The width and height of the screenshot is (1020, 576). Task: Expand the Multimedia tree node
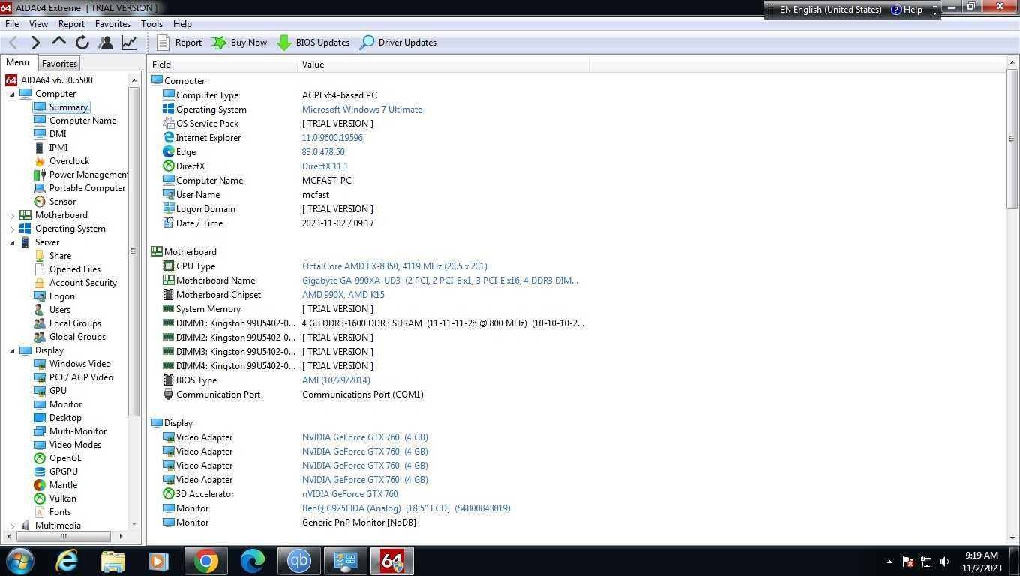point(12,526)
